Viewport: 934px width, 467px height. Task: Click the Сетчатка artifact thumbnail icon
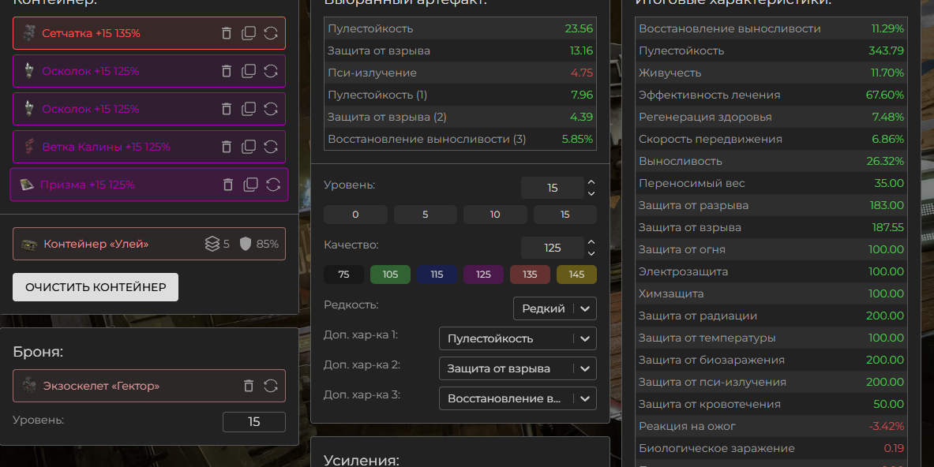[28, 33]
